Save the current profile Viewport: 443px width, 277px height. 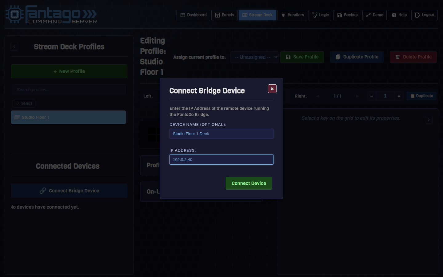[x=302, y=57]
